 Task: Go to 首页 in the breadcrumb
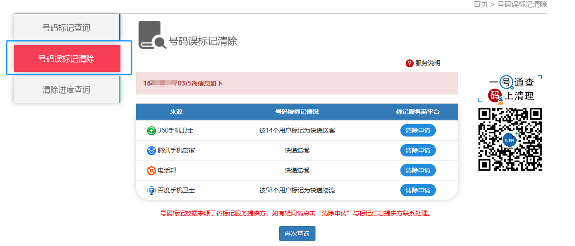(x=480, y=4)
